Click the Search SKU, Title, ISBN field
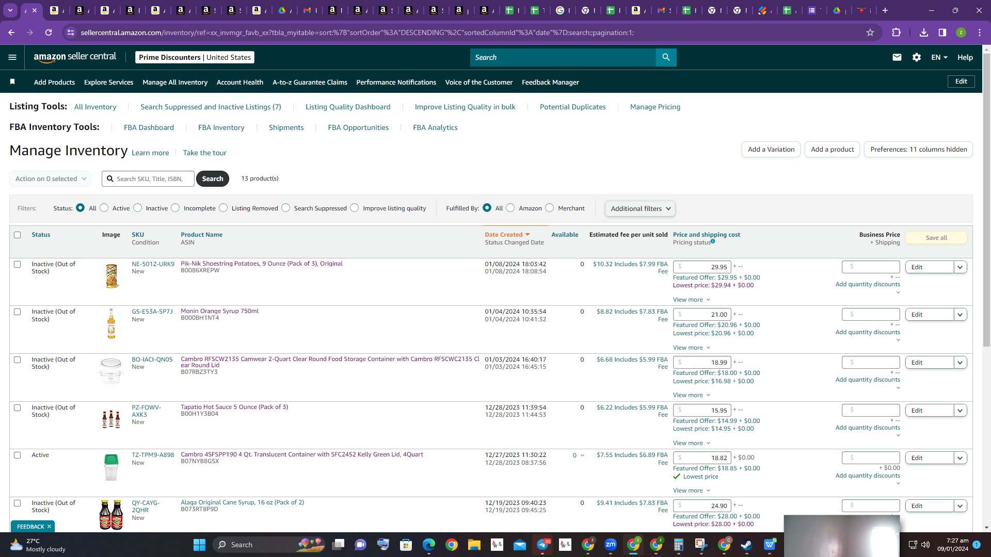 148,179
